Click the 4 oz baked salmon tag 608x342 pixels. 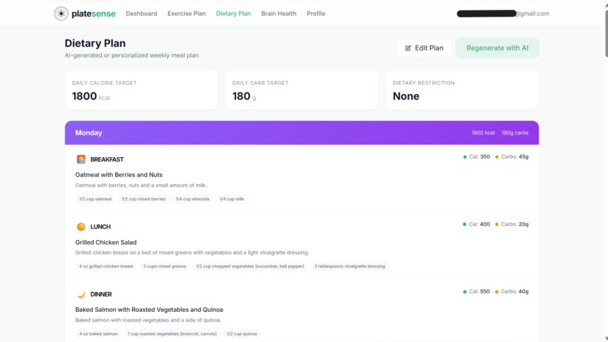coord(99,334)
